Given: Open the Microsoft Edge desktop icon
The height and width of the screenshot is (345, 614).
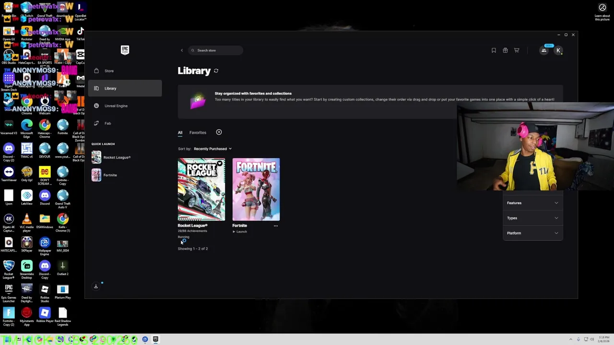Looking at the screenshot, I should click(26, 129).
